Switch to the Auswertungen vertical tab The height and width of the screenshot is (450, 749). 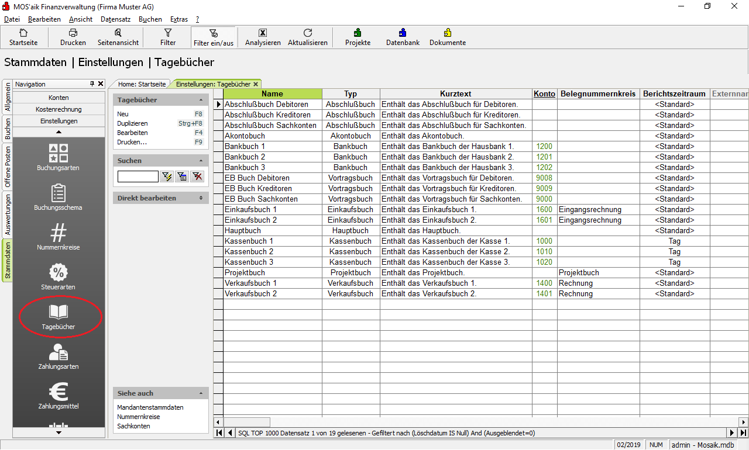(8, 214)
